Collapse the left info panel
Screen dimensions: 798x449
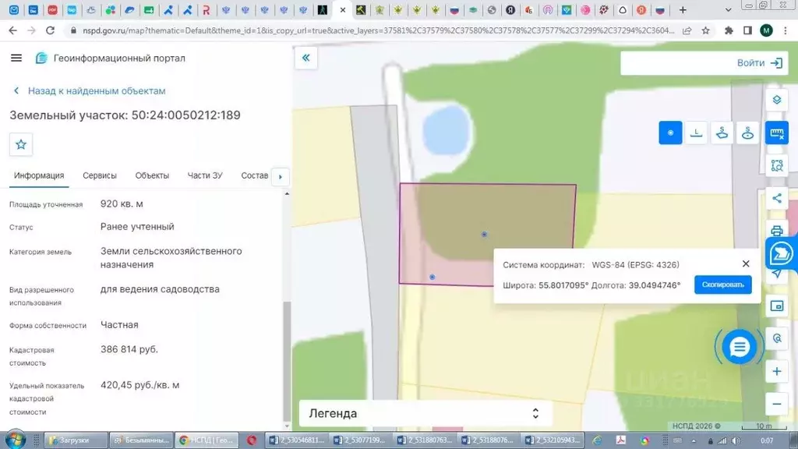305,58
